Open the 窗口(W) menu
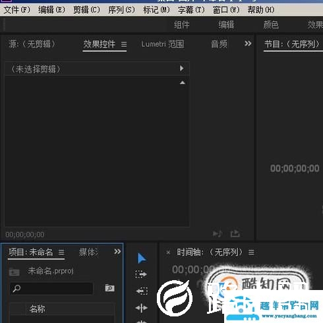Image resolution: width=323 pixels, height=323 pixels. pyautogui.click(x=226, y=10)
